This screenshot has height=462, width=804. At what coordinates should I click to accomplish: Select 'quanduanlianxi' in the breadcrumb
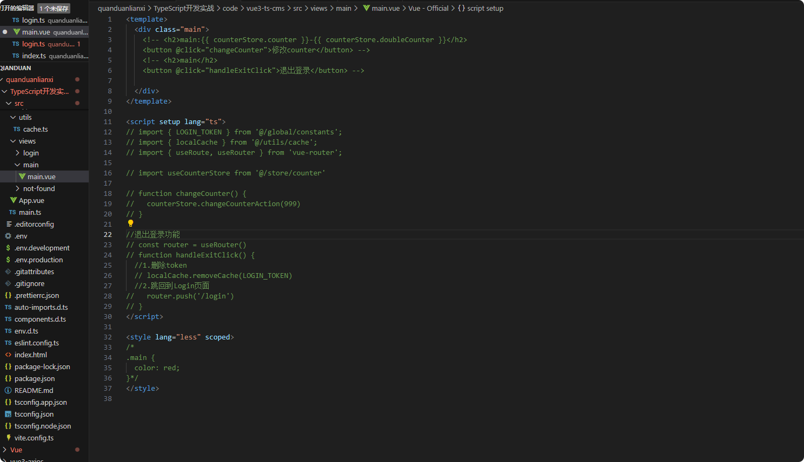(x=122, y=8)
